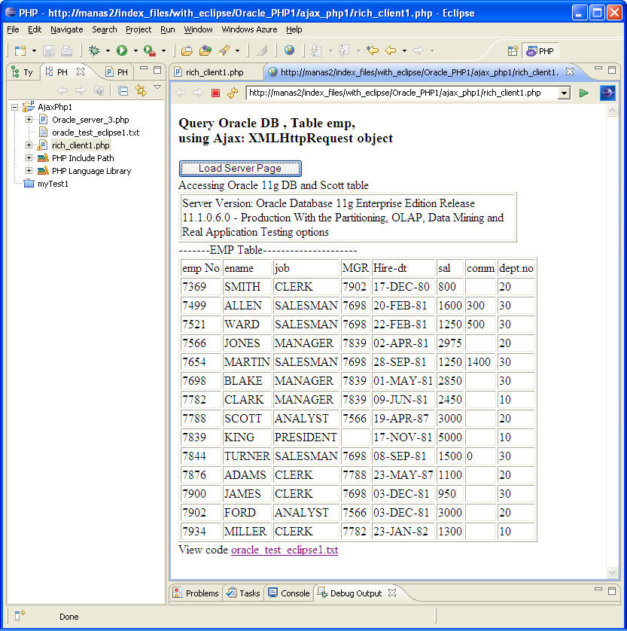Open the Navigate menu
Screen dimensions: 627x631
(67, 29)
